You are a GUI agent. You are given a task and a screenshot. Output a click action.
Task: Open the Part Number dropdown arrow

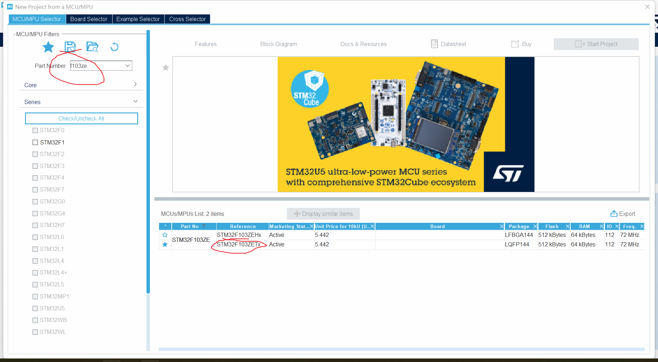(128, 66)
